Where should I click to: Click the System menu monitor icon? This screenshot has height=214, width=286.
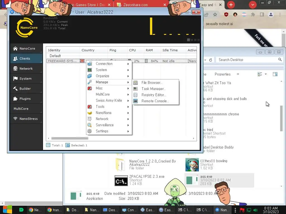(x=90, y=70)
